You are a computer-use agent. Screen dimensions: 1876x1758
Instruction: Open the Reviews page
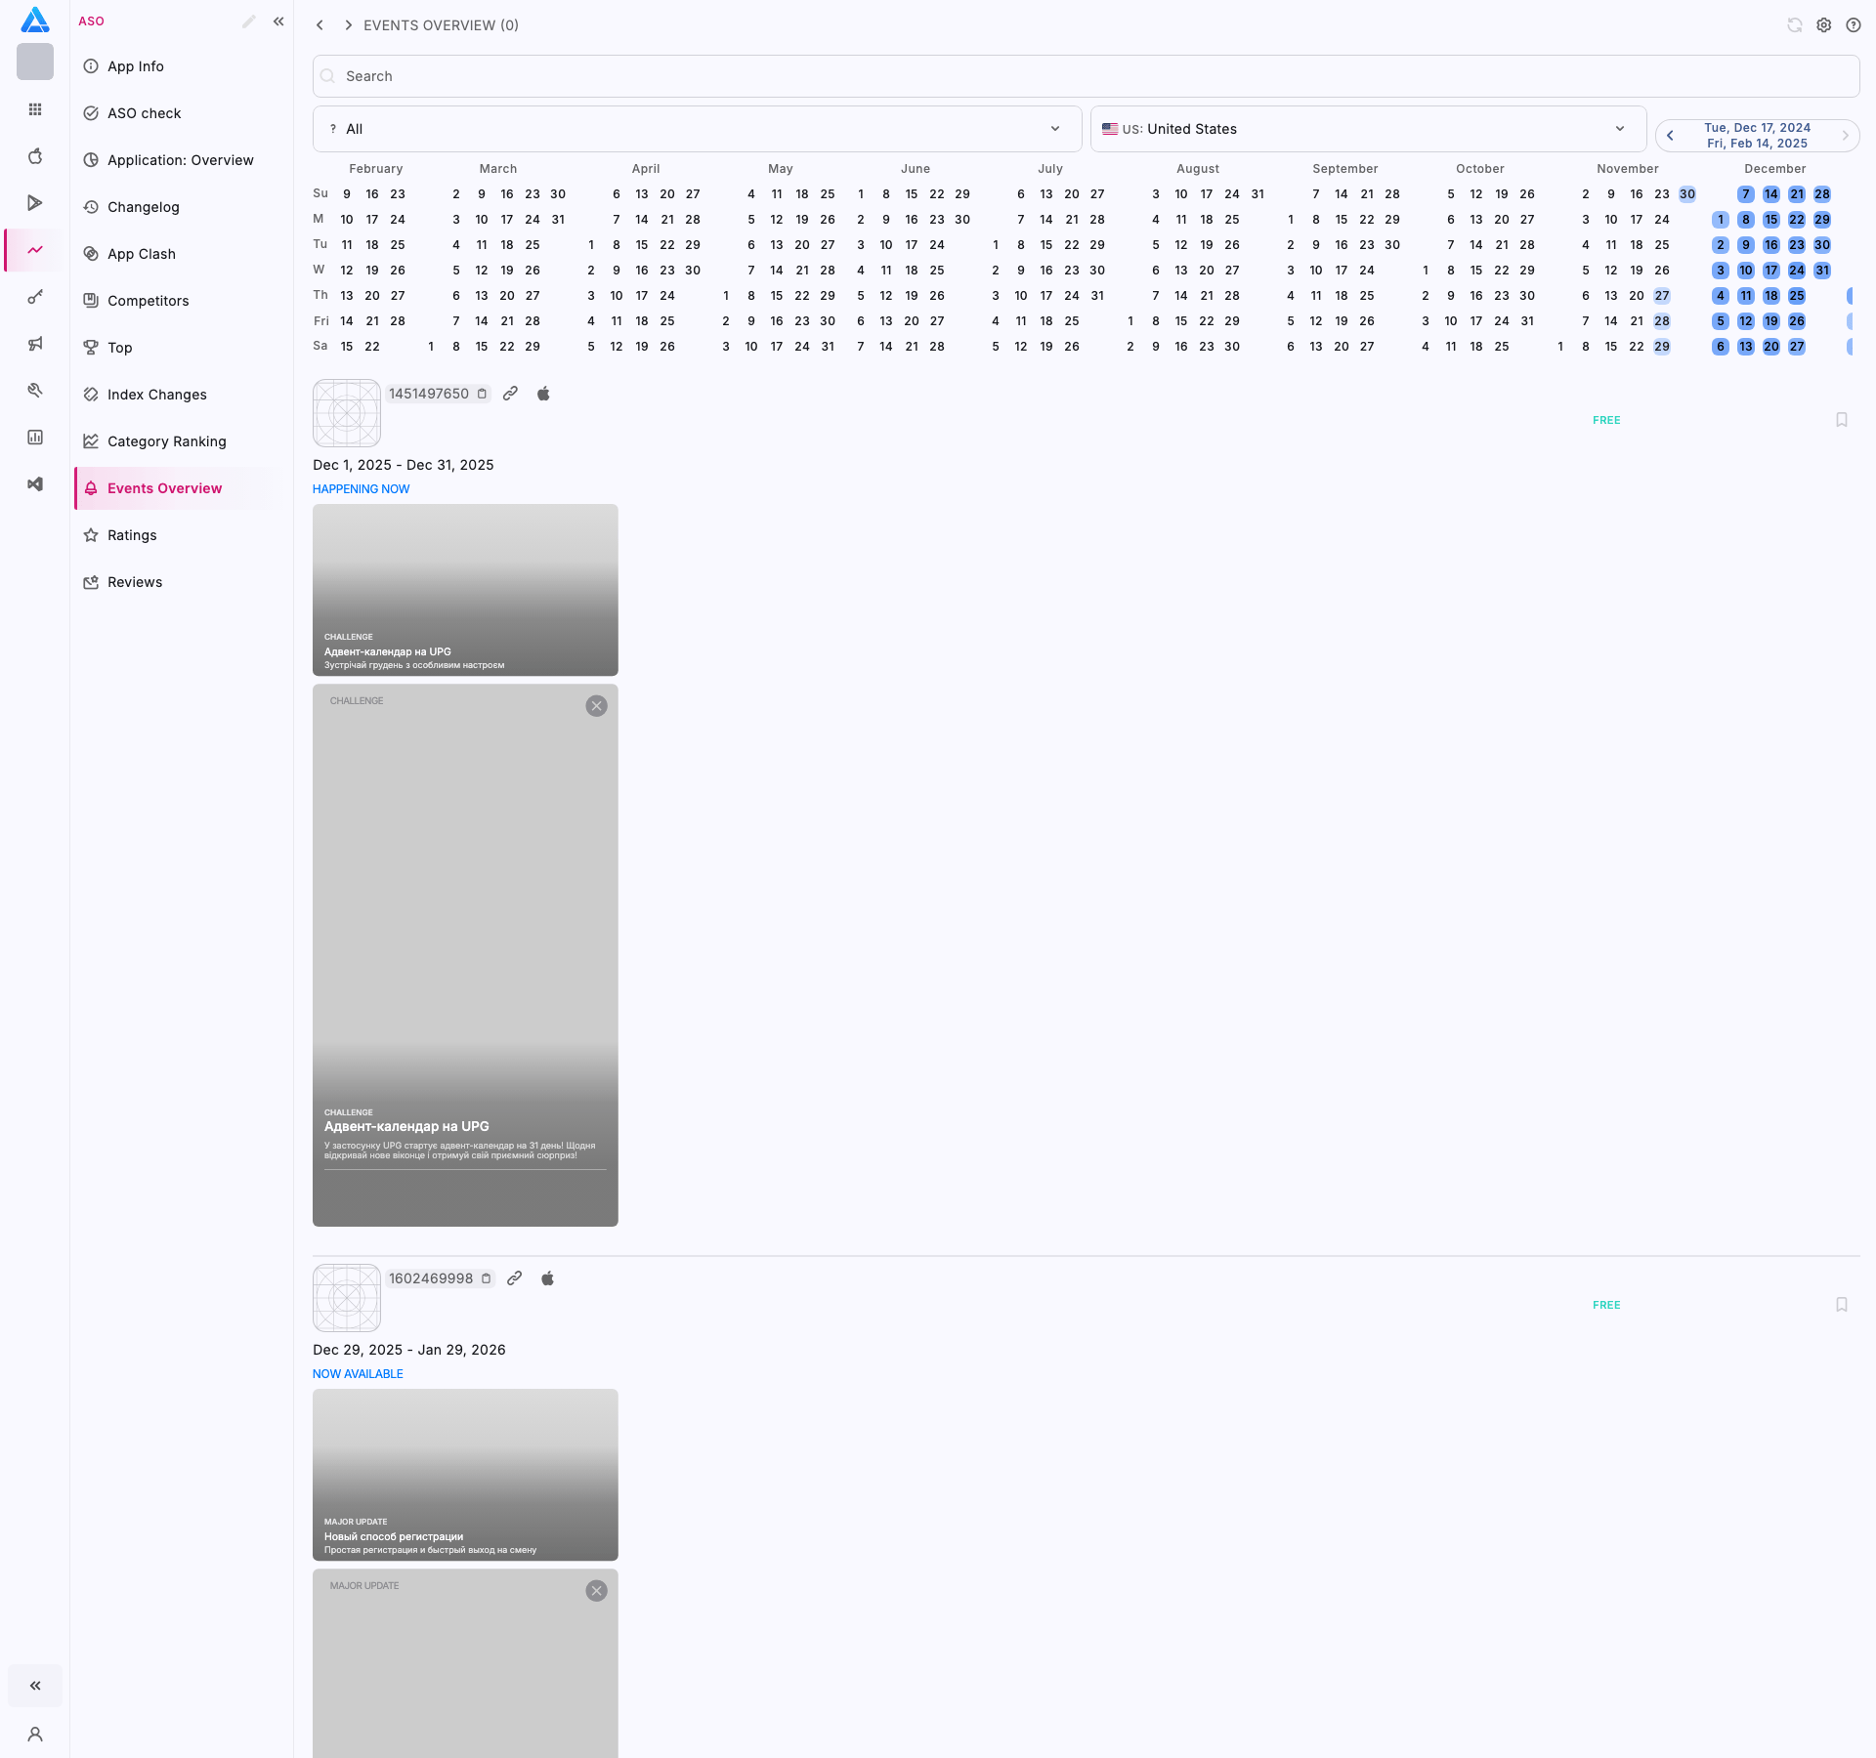click(x=177, y=582)
